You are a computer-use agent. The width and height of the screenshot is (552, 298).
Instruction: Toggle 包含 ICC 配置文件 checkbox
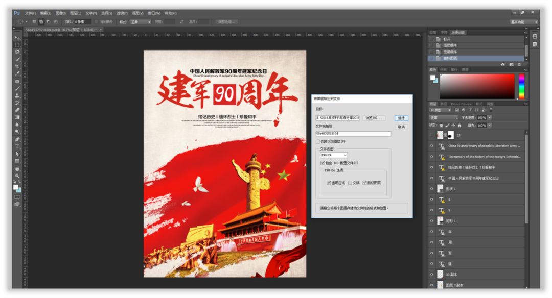click(323, 163)
